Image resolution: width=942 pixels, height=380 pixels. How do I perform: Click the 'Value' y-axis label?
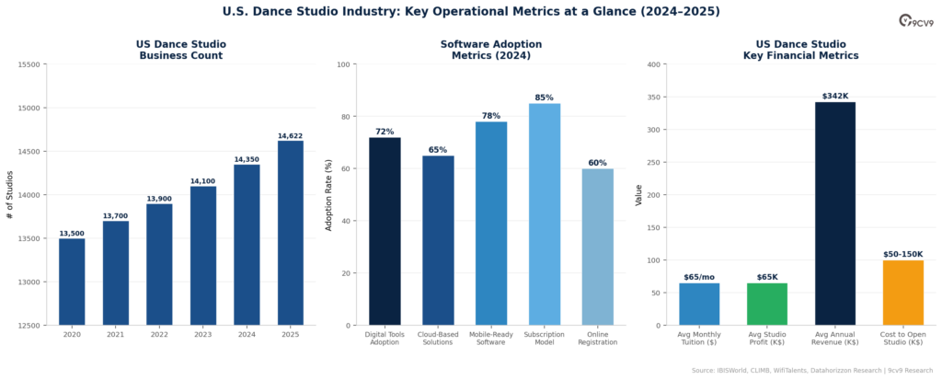pos(640,195)
